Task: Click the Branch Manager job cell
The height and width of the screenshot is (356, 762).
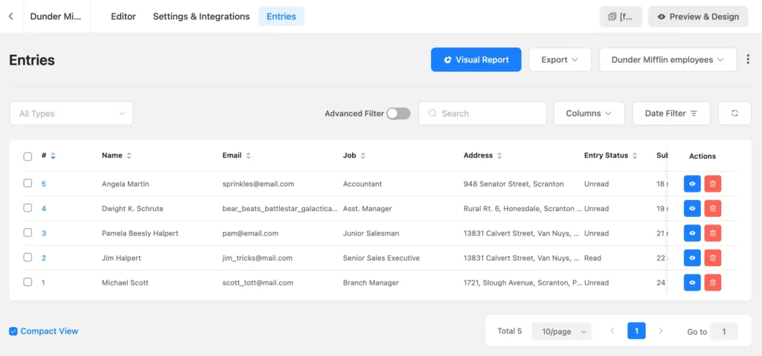Action: click(371, 282)
